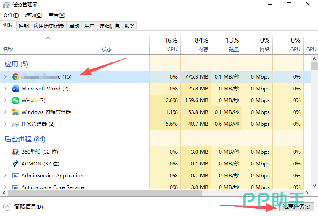Select the 53.8 MB memory cell
Screen dimensions: 318x217
(196, 112)
